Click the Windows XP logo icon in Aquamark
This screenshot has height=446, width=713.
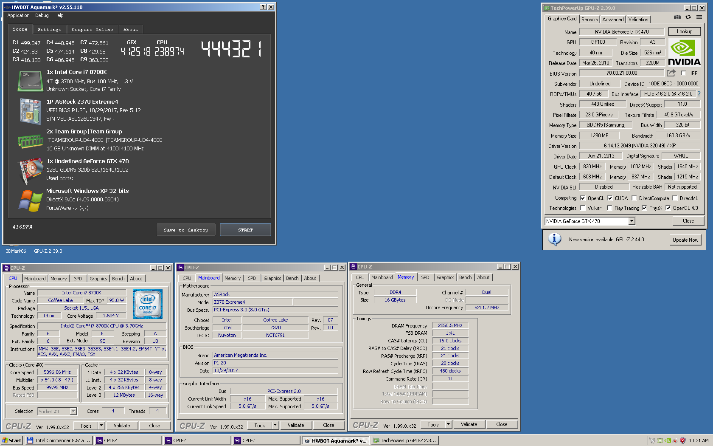pyautogui.click(x=30, y=200)
